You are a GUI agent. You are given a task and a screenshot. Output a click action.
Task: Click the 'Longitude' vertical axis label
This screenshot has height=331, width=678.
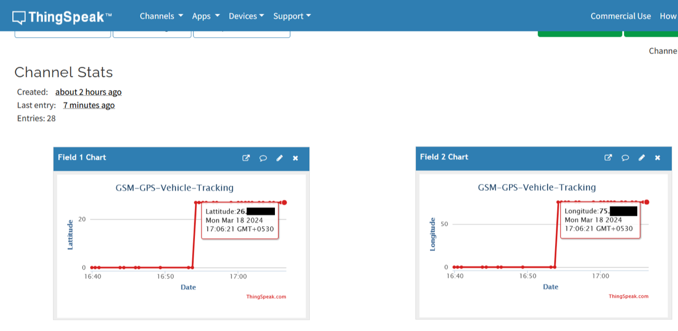[x=433, y=234]
